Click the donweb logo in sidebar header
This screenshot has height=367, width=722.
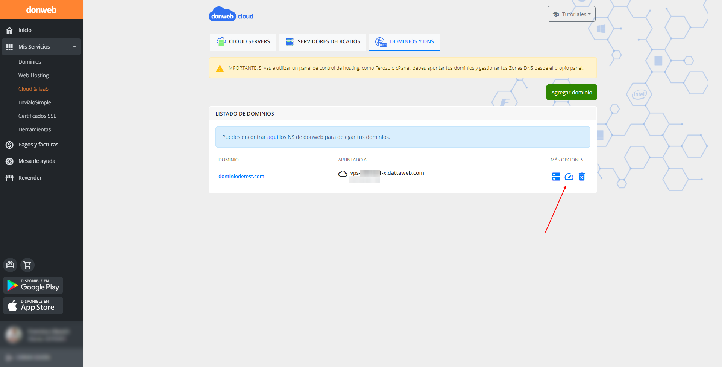[41, 10]
